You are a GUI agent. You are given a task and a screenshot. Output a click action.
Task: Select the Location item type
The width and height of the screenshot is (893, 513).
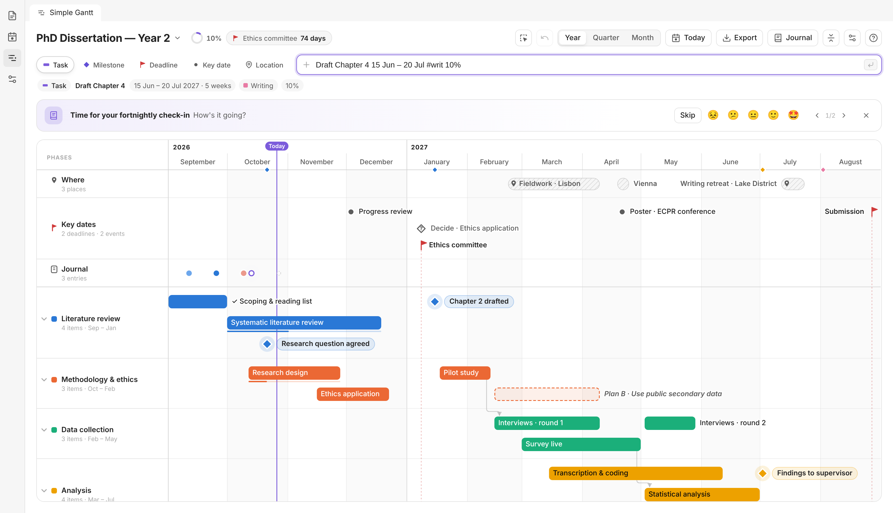264,65
